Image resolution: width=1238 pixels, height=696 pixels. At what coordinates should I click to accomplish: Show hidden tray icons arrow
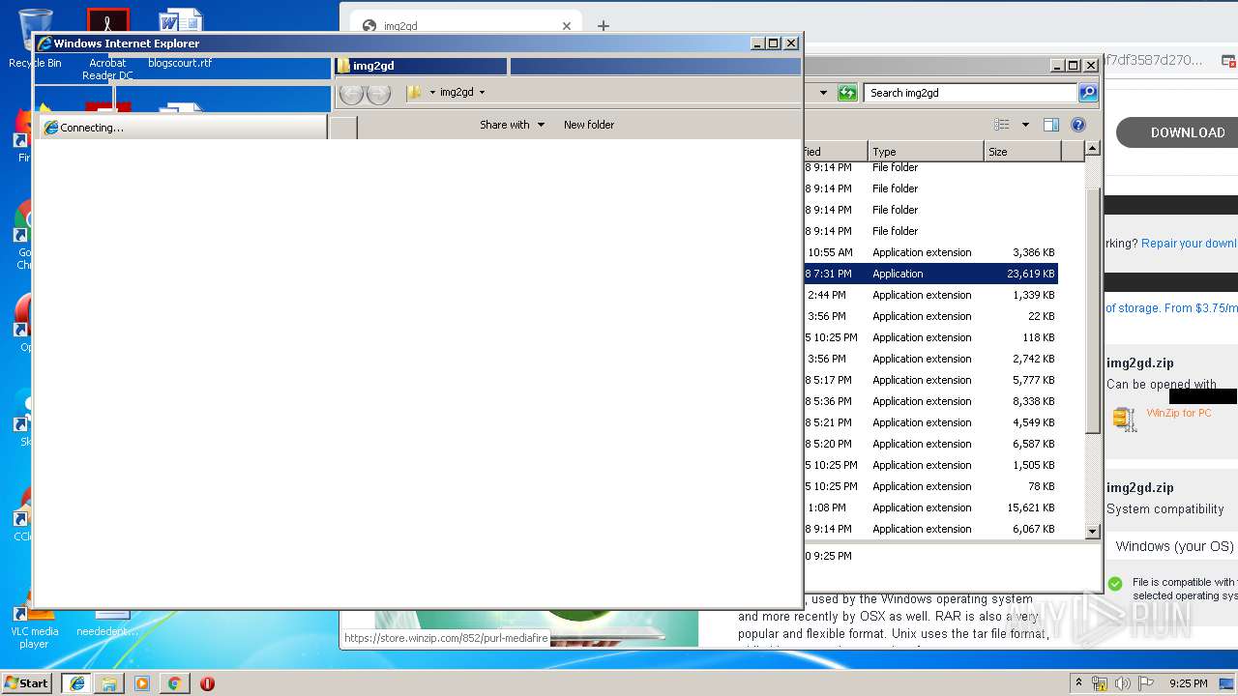click(x=1078, y=683)
